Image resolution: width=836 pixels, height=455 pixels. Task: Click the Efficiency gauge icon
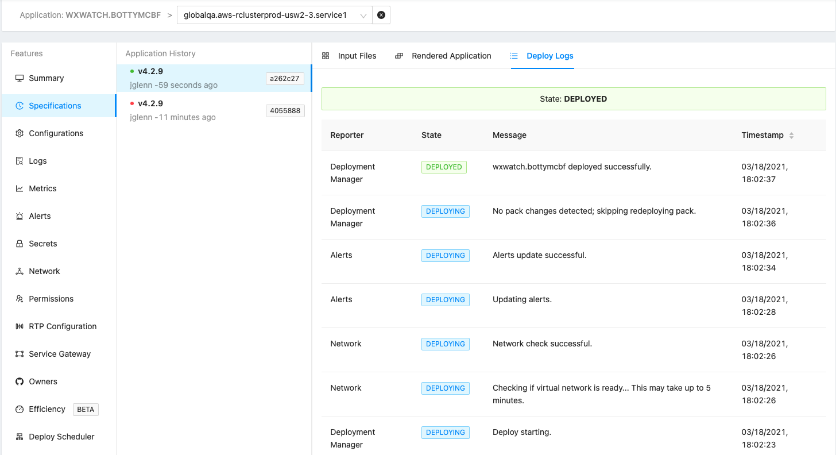click(x=20, y=409)
